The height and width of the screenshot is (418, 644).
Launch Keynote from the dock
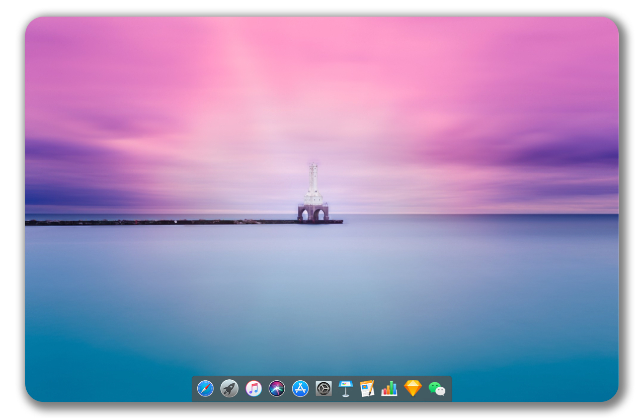(346, 388)
